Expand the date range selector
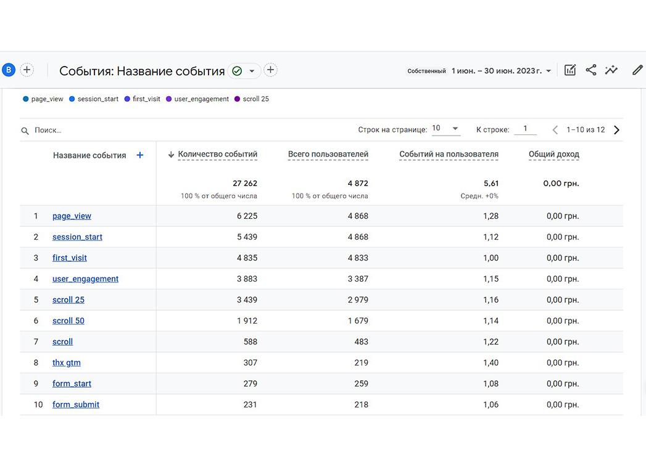Viewport: 646px width, 466px height. pos(501,71)
